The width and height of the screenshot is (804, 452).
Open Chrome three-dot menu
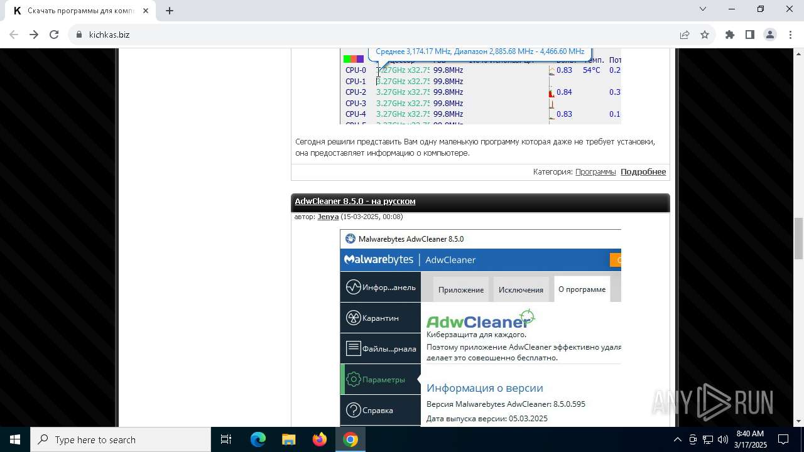click(790, 35)
